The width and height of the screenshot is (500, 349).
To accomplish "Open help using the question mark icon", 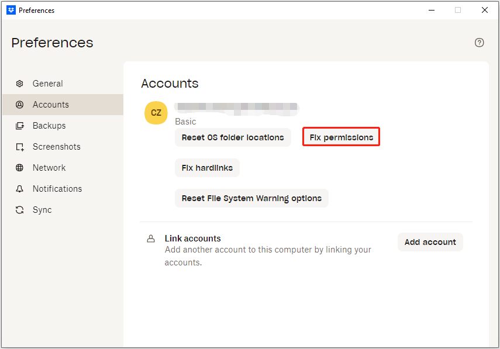I will [480, 42].
